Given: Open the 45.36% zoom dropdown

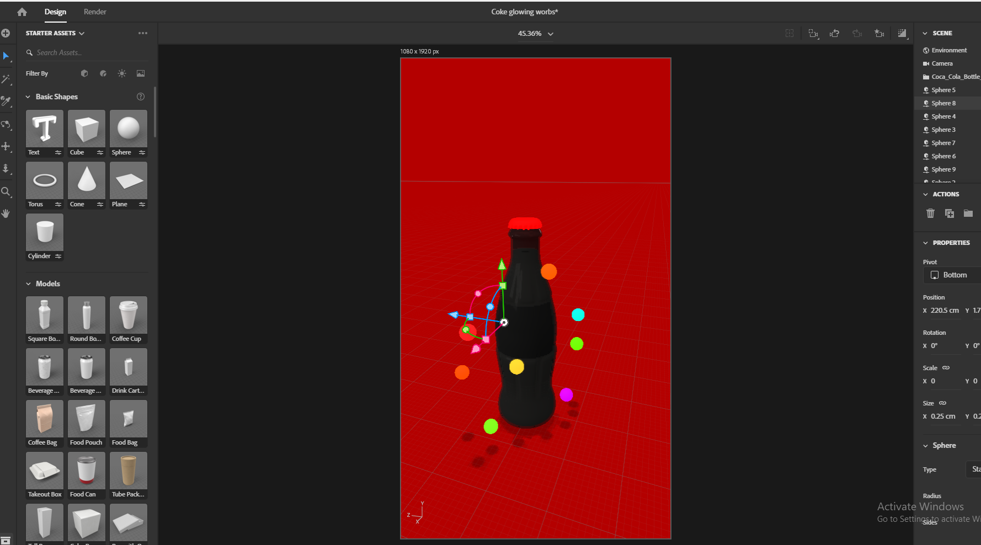Looking at the screenshot, I should coord(535,34).
